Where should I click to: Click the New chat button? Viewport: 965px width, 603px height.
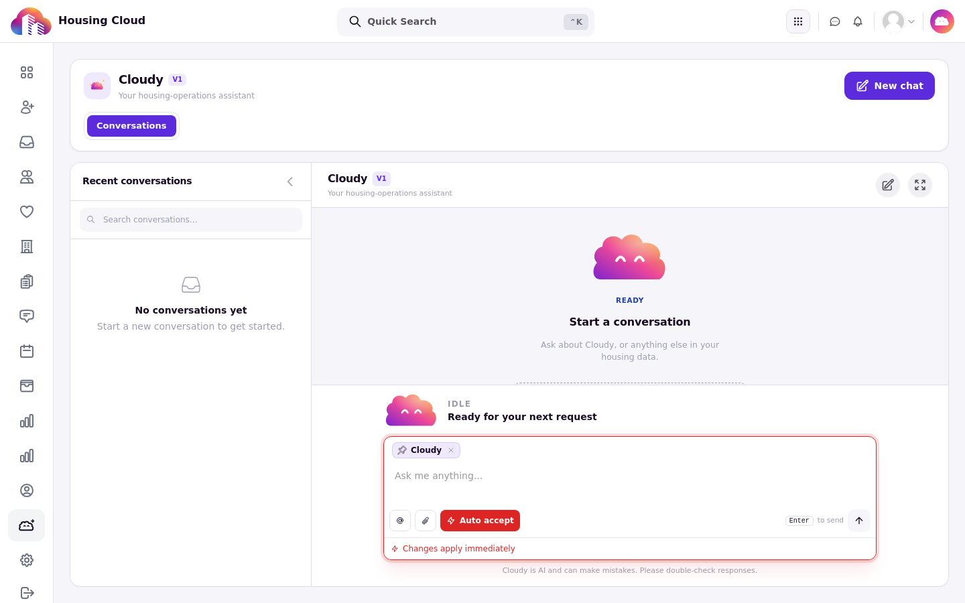click(889, 86)
